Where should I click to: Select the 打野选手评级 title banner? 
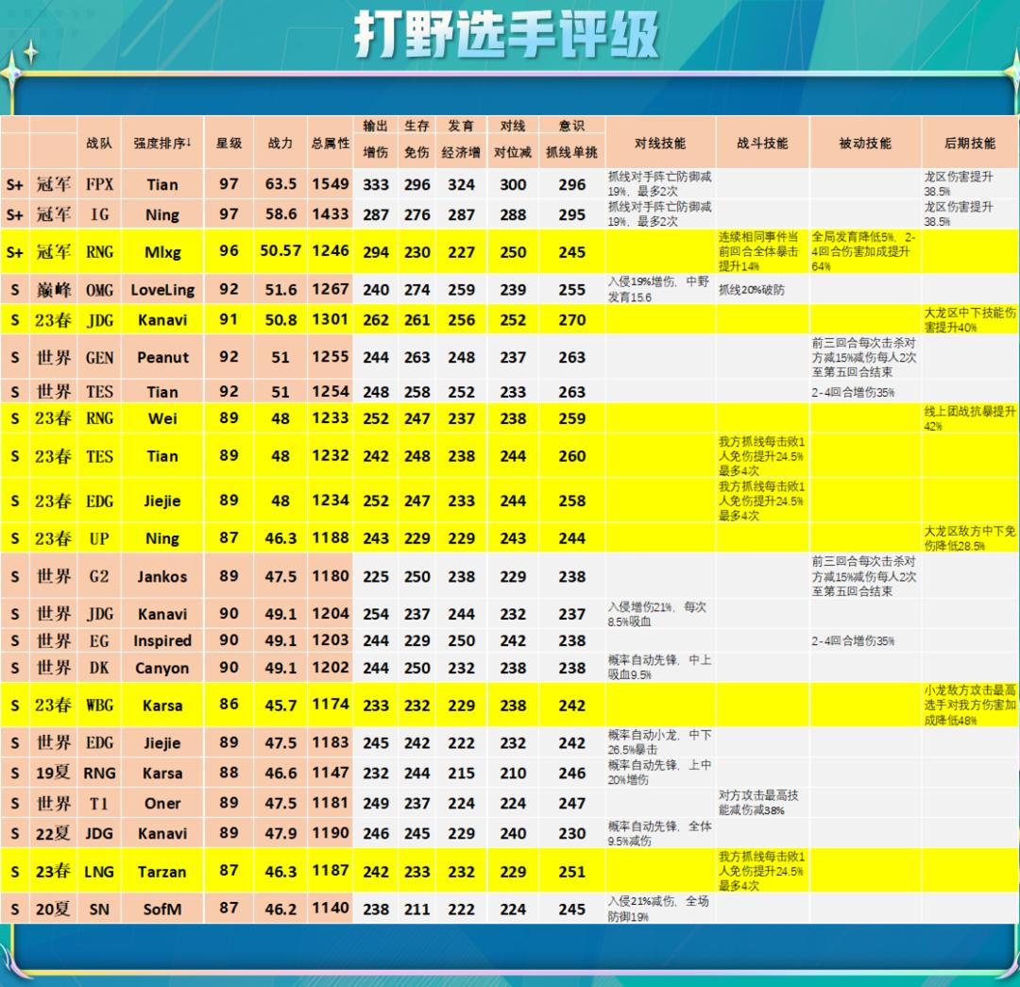point(510,32)
